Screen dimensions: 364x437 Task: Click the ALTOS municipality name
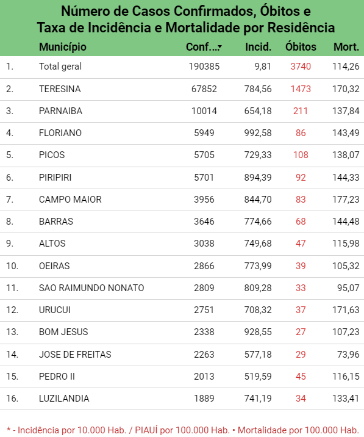pyautogui.click(x=52, y=244)
